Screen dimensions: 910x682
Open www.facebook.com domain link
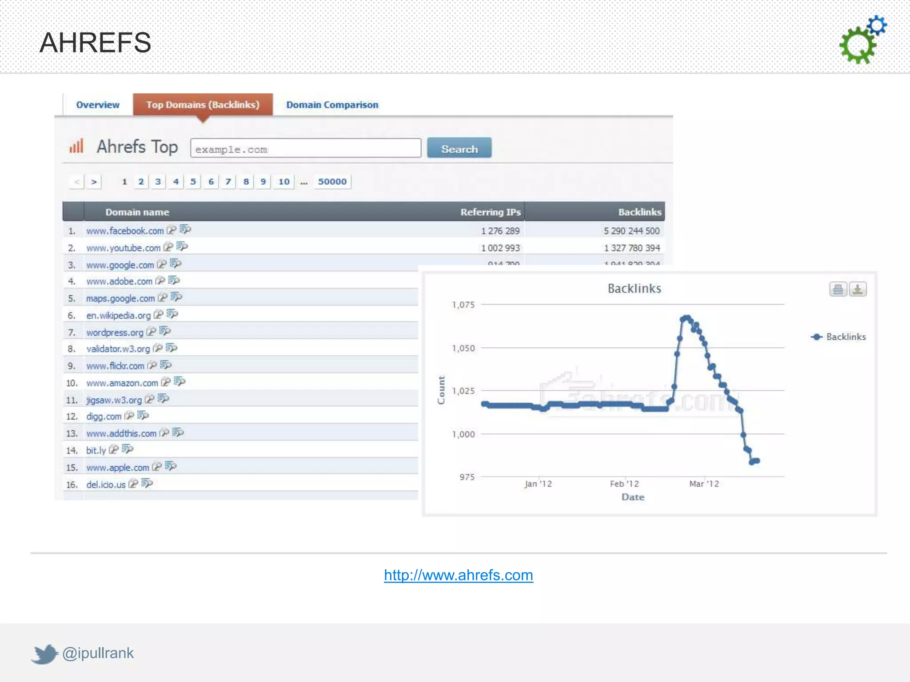(125, 231)
